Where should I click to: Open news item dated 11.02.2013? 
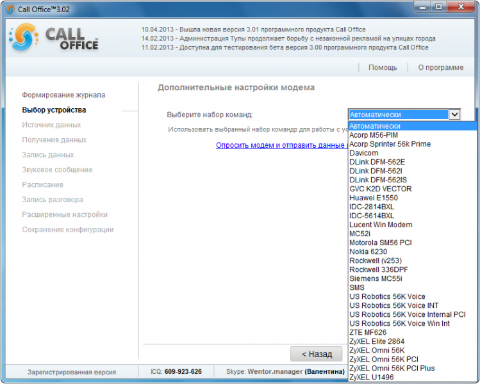[285, 47]
